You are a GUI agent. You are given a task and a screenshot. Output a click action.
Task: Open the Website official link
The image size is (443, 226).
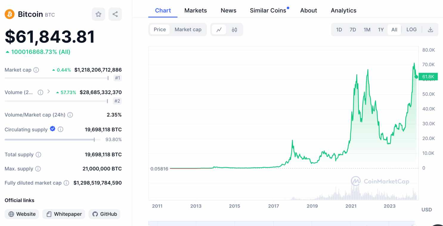(x=22, y=214)
